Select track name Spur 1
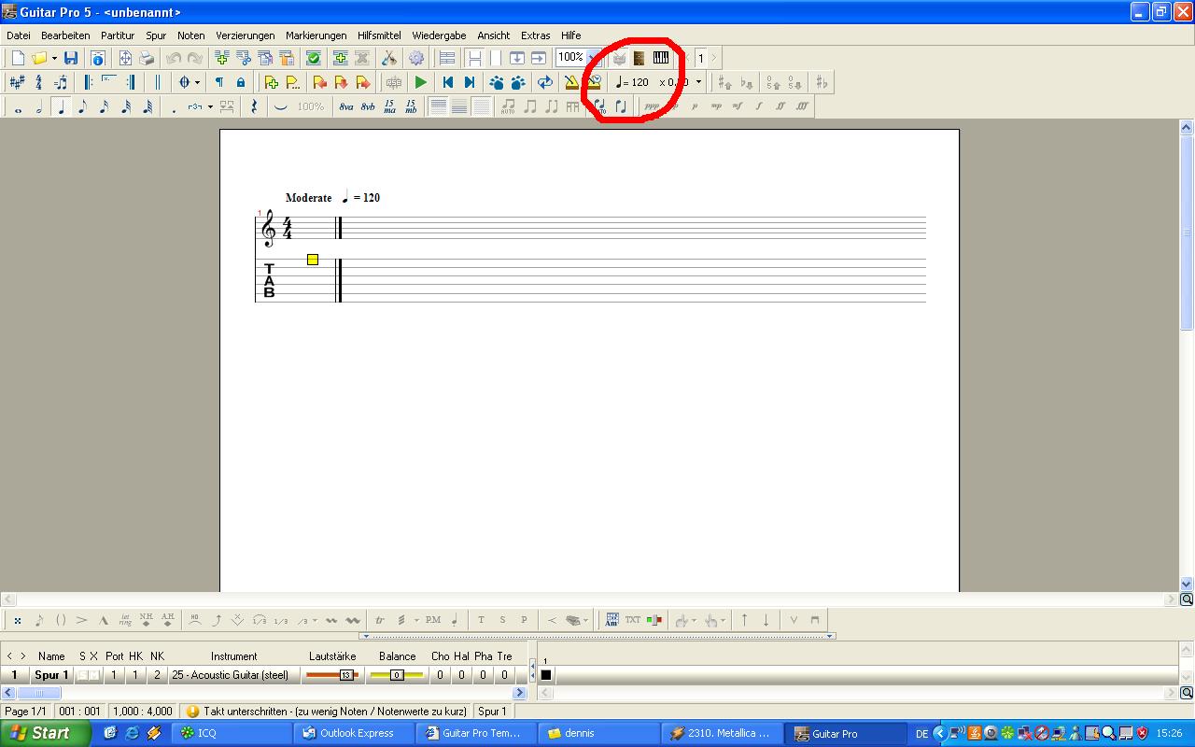This screenshot has height=747, width=1195. pyautogui.click(x=51, y=675)
